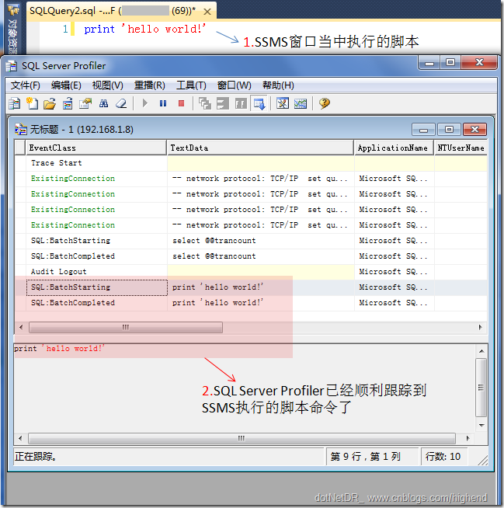Launch Database Engine Tuning Advisor icon
The height and width of the screenshot is (508, 504).
point(283,103)
